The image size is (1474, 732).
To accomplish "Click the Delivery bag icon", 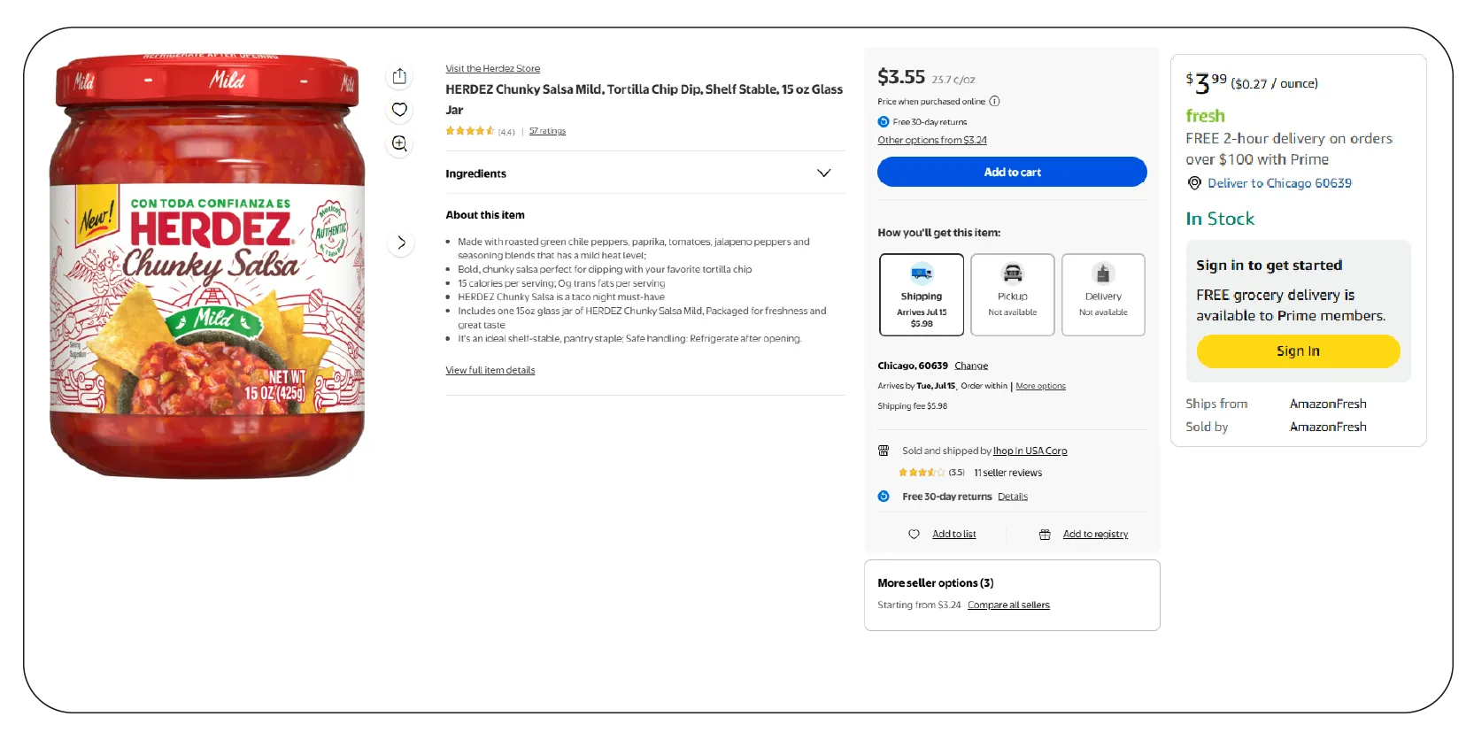I will click(x=1103, y=273).
